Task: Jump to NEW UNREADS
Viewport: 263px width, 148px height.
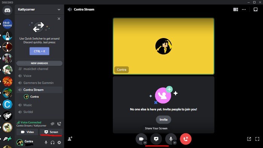Action: [40, 63]
